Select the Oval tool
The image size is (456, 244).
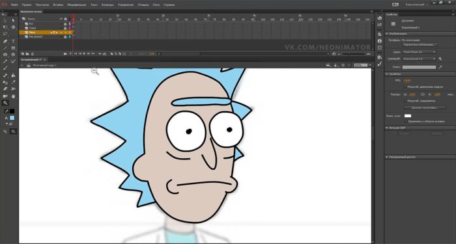(5, 55)
